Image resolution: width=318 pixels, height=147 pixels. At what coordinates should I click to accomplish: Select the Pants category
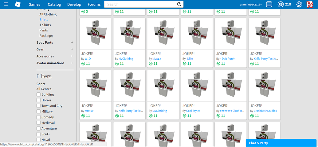coord(44,30)
